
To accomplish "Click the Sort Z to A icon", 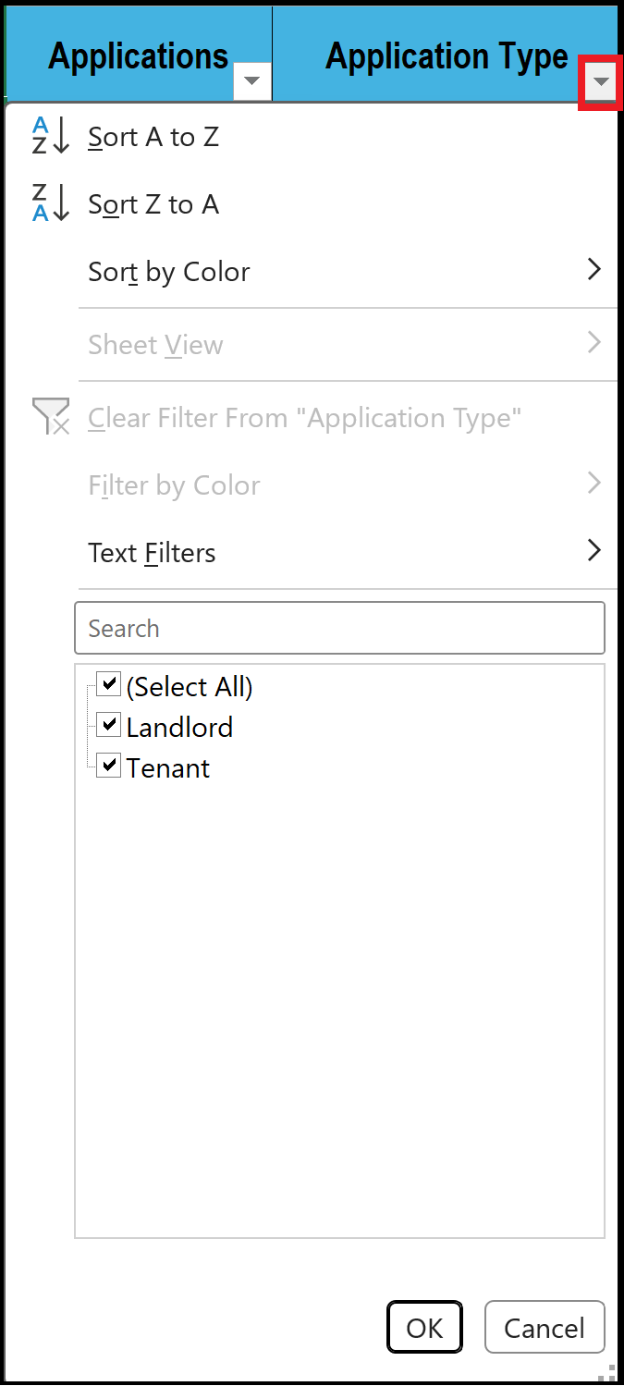I will click(x=49, y=203).
